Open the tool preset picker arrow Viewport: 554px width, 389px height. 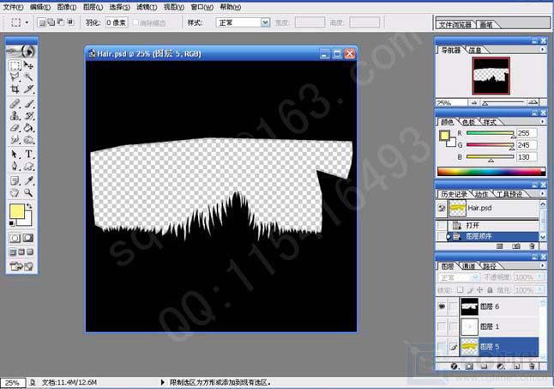(29, 21)
